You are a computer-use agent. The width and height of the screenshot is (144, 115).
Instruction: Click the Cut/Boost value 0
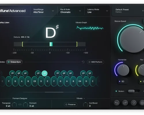coord(90,106)
